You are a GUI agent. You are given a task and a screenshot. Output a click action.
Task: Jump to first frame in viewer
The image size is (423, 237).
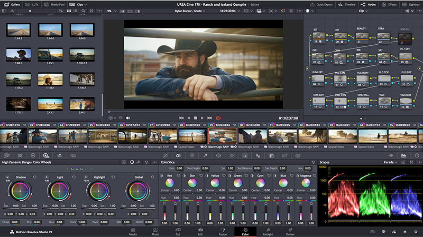[x=181, y=118]
